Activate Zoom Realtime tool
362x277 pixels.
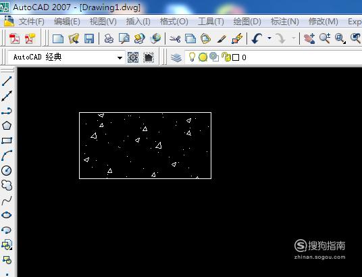325,39
